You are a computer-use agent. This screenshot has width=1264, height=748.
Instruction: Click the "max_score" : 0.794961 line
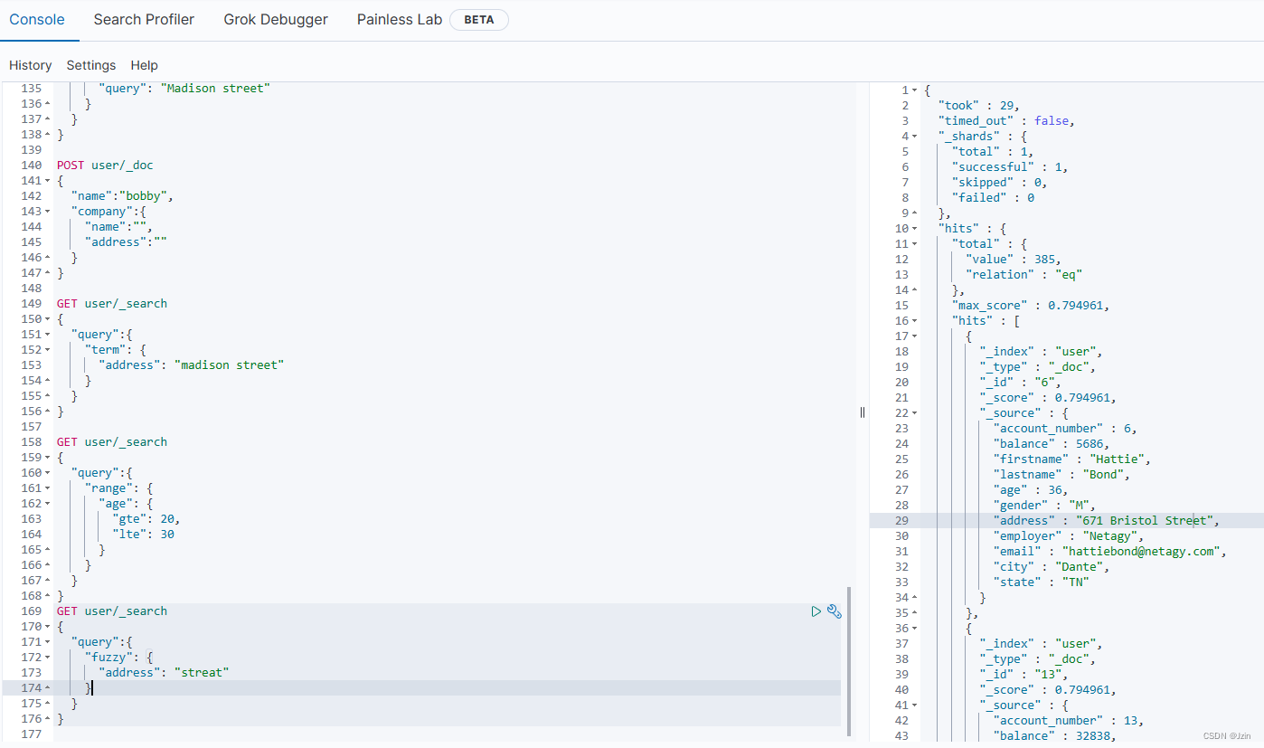[x=1031, y=306]
